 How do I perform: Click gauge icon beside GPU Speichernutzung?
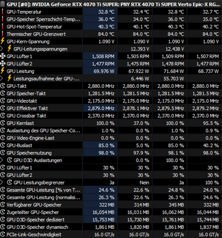2,153
